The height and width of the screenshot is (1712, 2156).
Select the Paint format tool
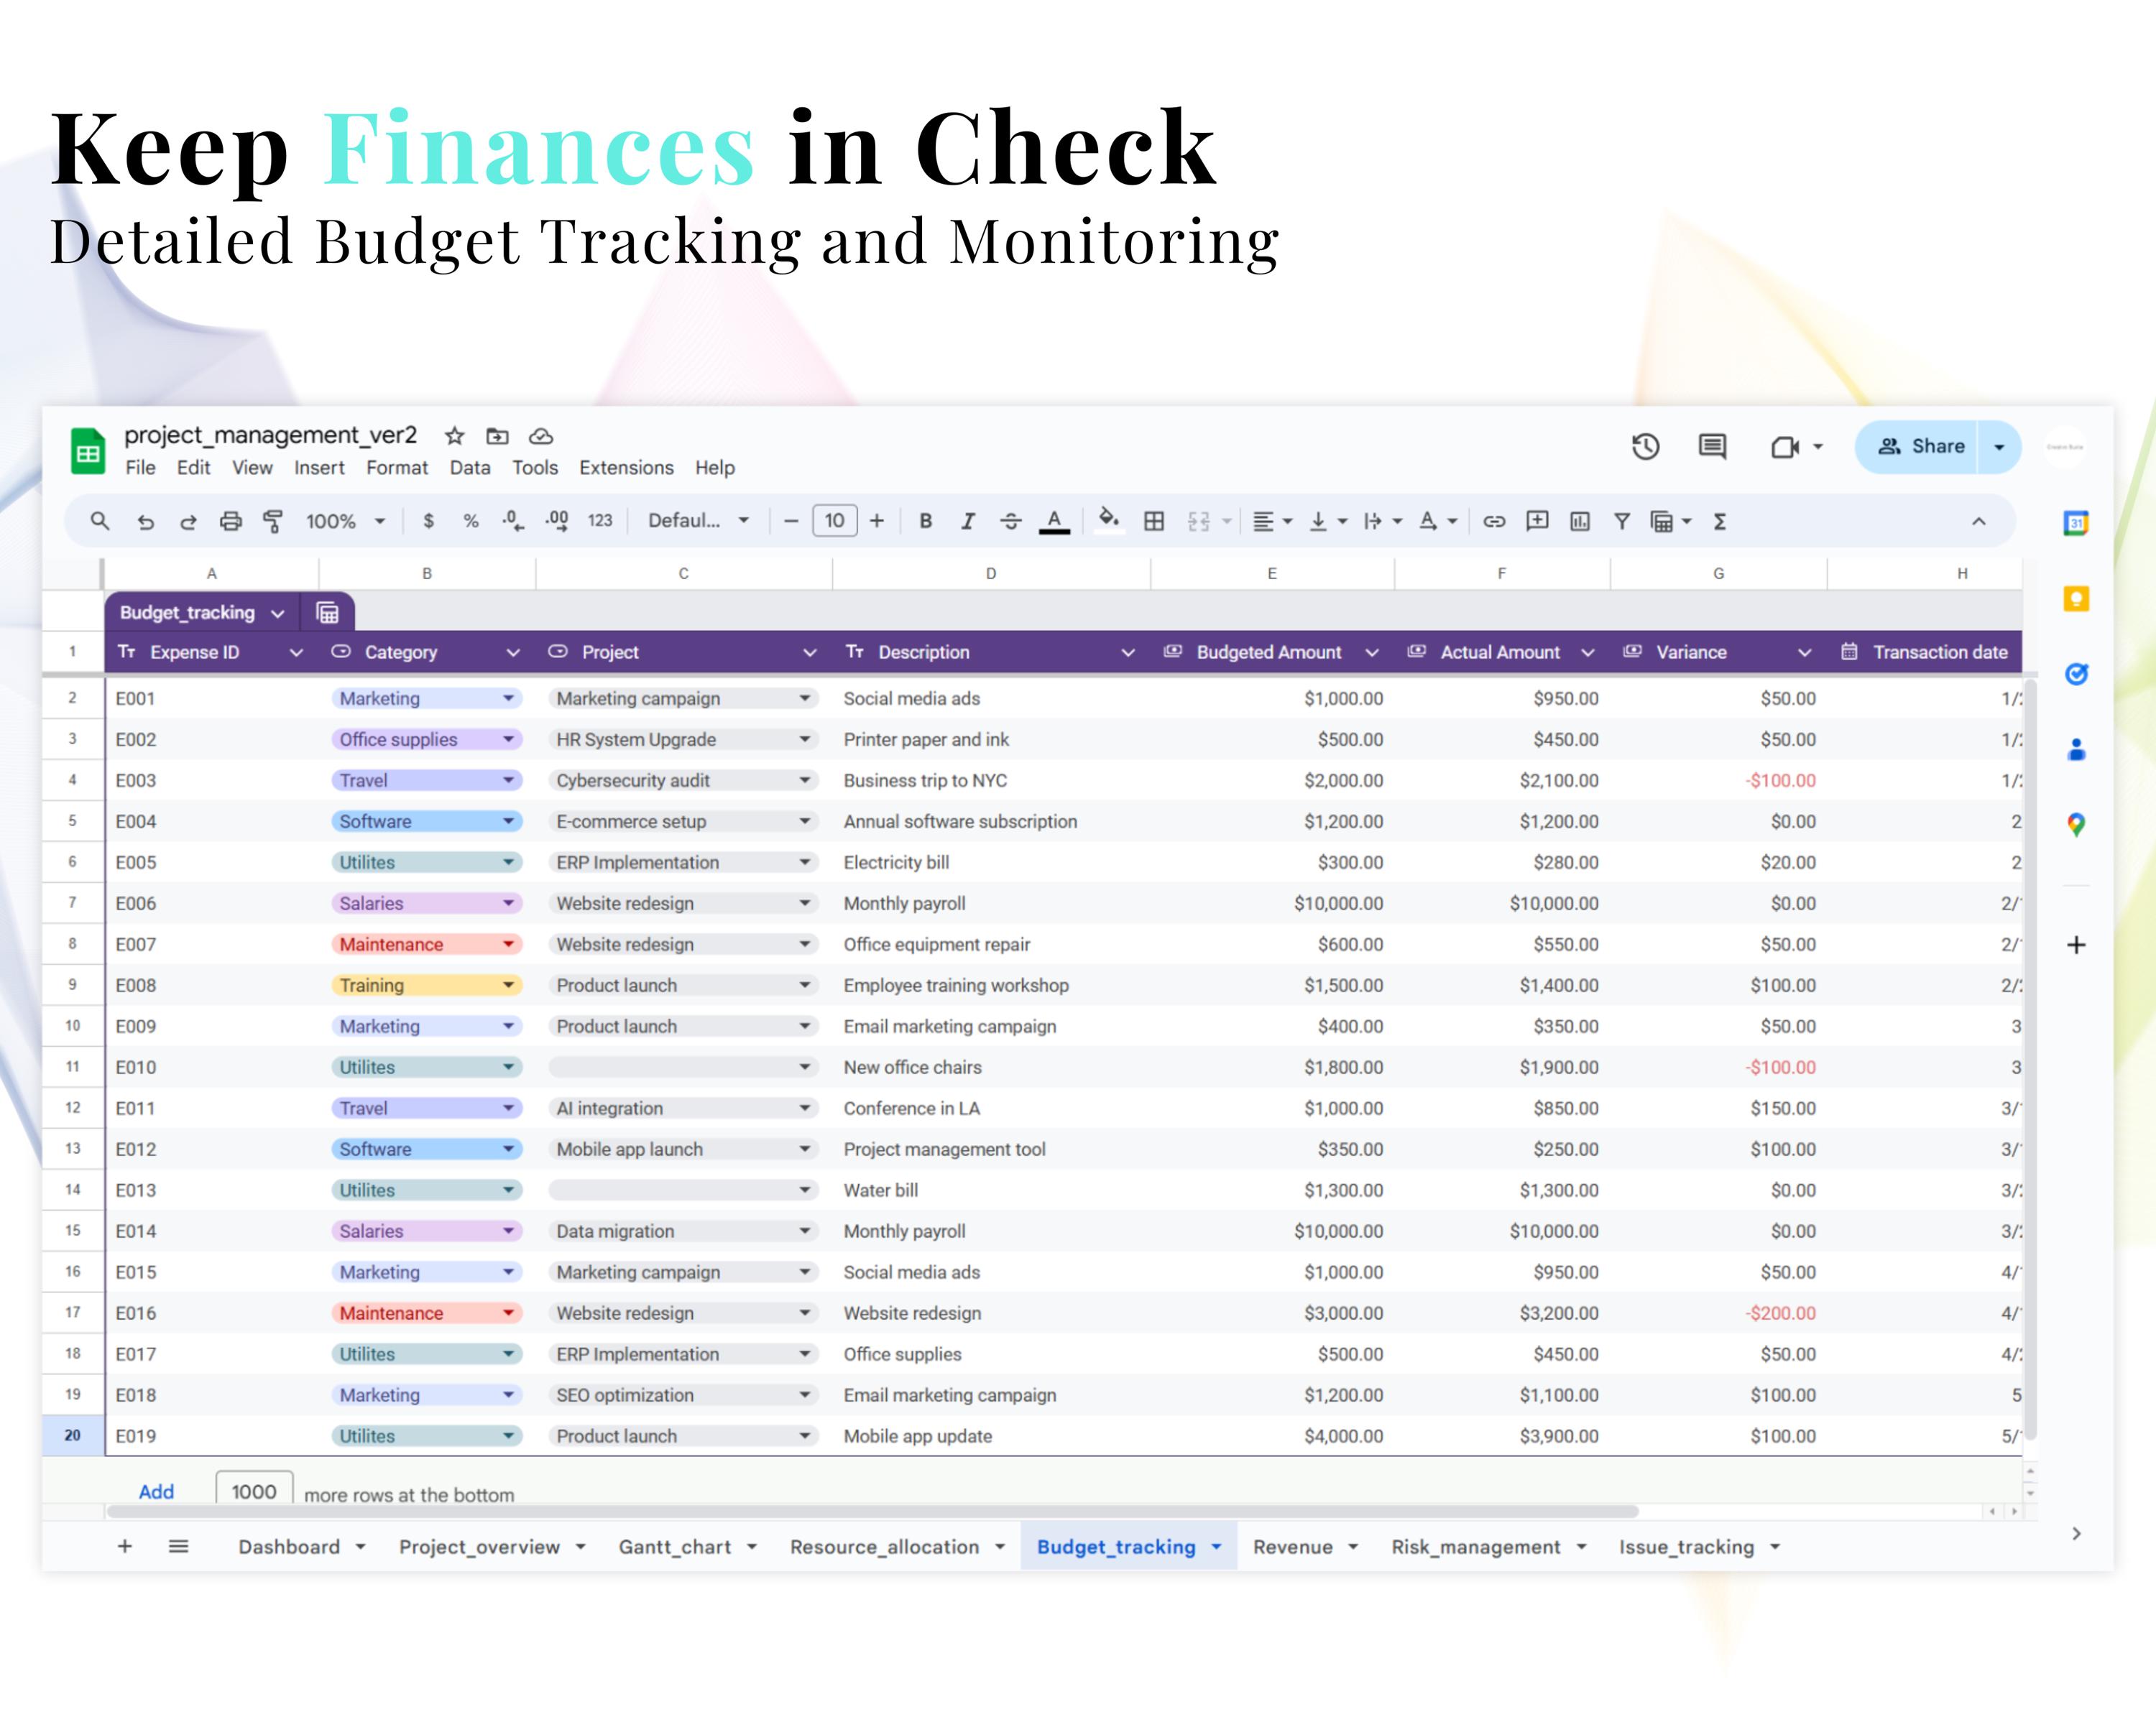tap(272, 519)
